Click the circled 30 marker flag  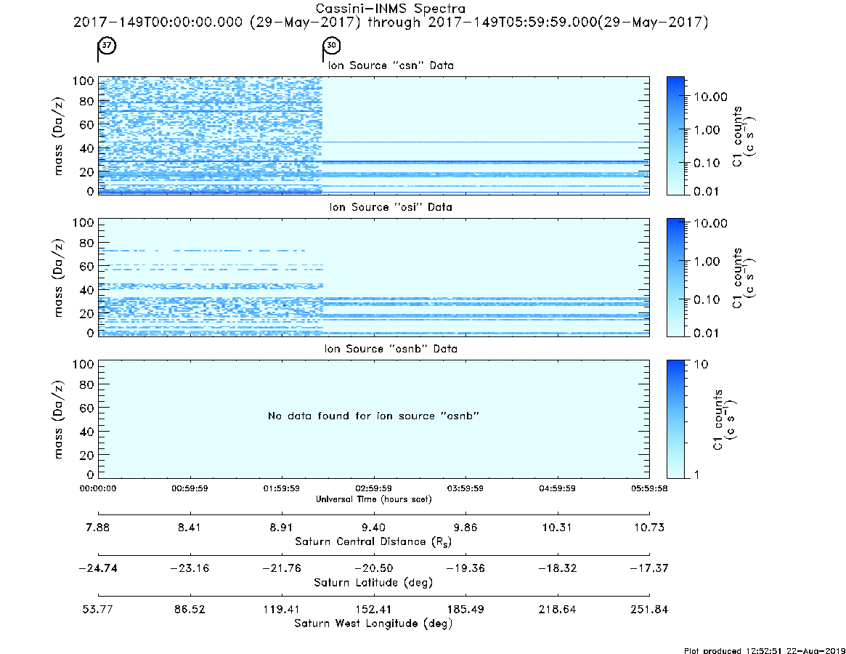click(331, 46)
